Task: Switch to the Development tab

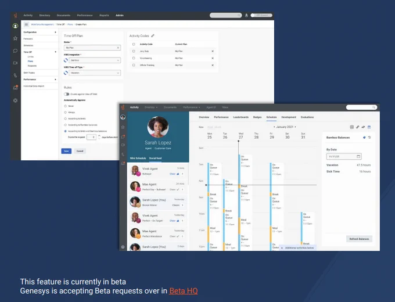Action: pos(289,117)
